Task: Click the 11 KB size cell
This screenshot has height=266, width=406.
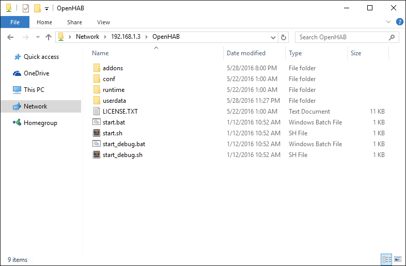Action: coord(377,112)
